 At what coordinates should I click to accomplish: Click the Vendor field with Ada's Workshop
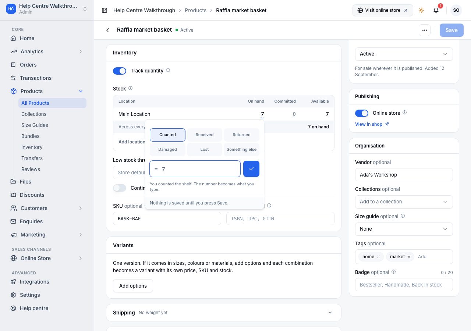pos(404,175)
